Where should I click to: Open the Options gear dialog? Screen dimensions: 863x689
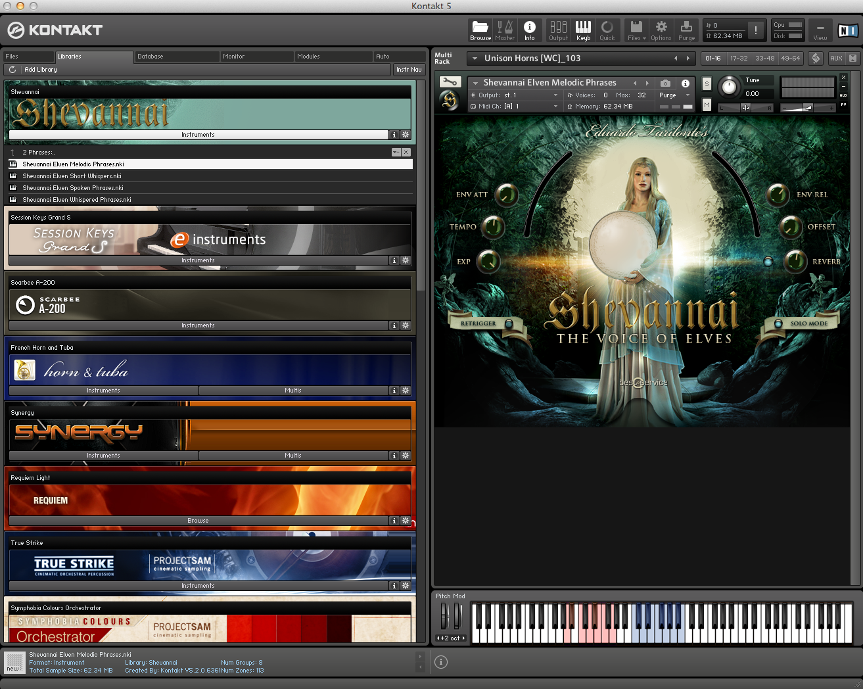pyautogui.click(x=661, y=30)
